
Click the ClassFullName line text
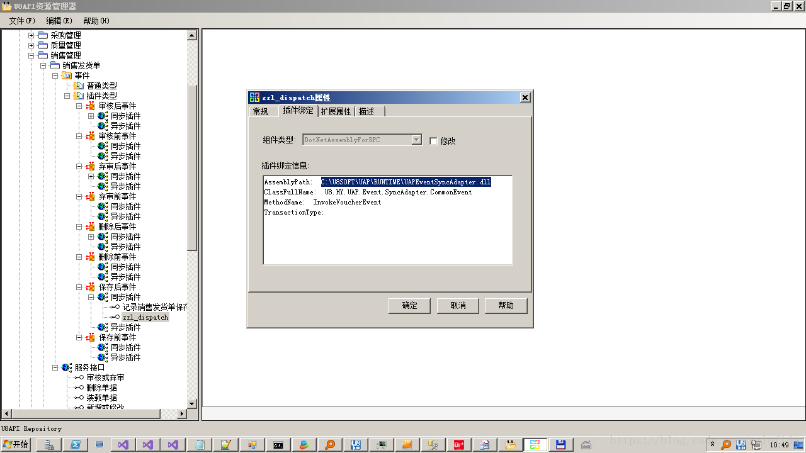coord(368,192)
